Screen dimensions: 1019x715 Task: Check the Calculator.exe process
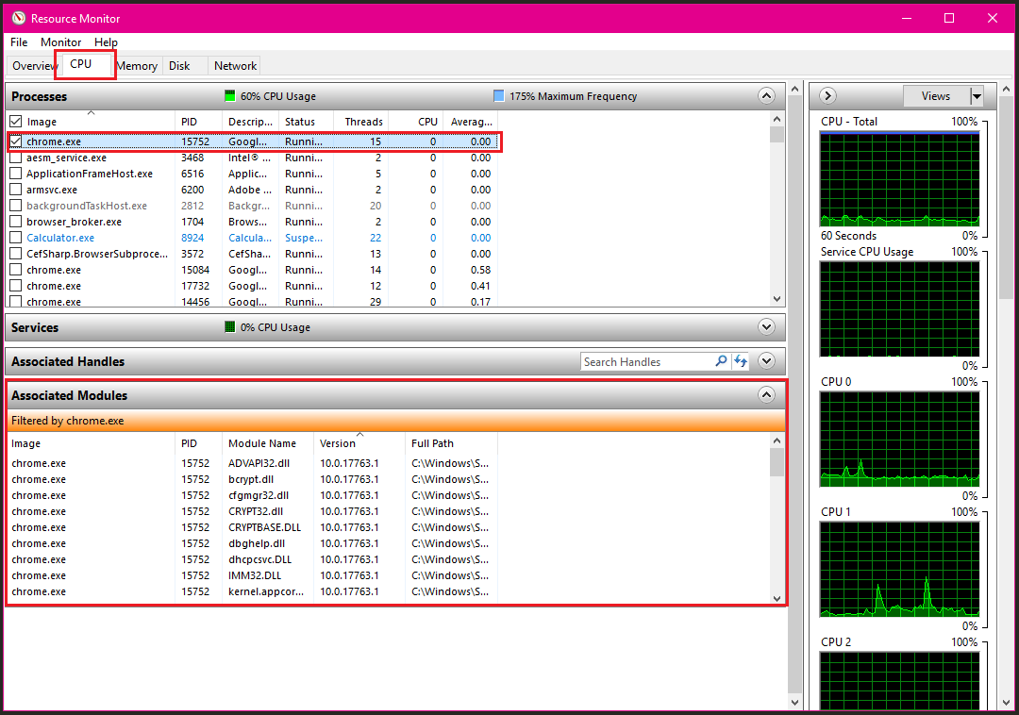14,238
